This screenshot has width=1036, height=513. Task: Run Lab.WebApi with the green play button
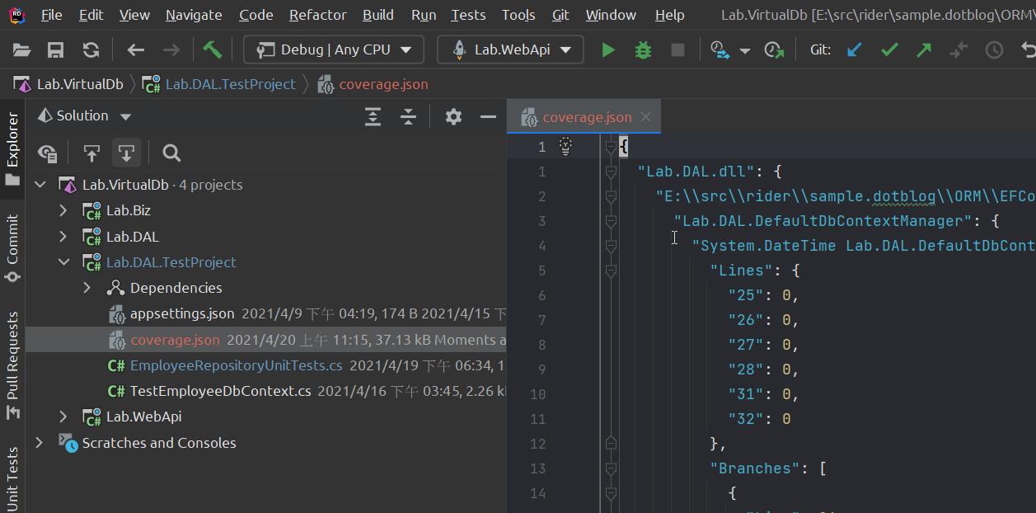(608, 49)
